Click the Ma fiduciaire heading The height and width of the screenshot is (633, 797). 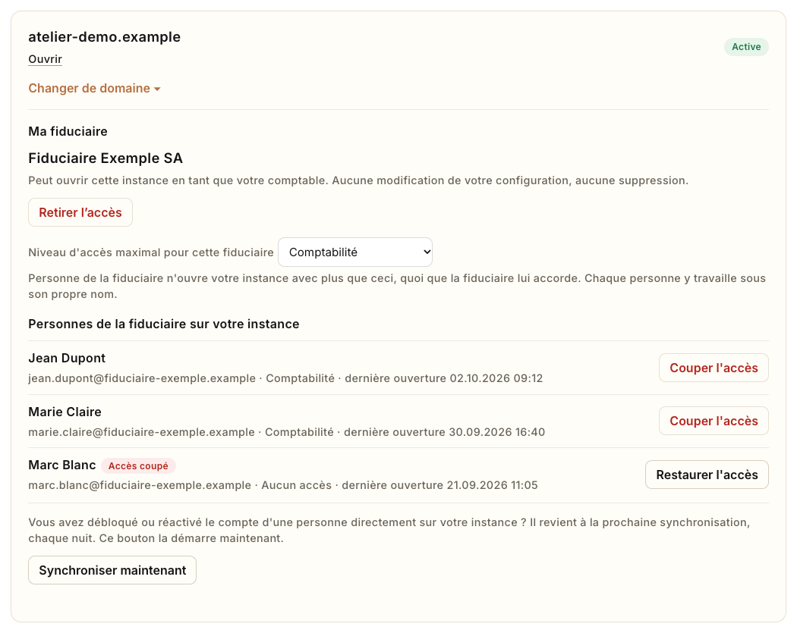[68, 131]
